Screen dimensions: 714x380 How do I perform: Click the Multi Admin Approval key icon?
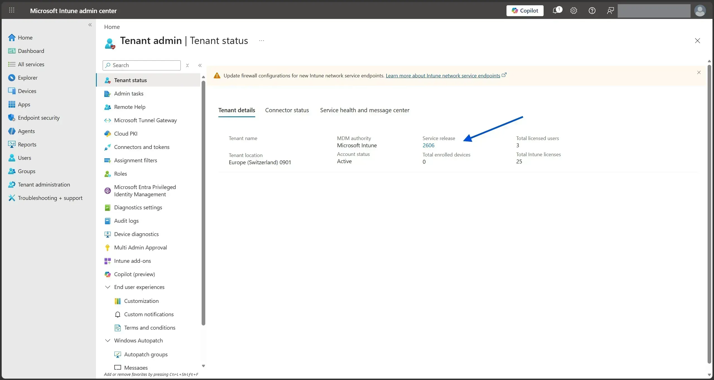[107, 248]
